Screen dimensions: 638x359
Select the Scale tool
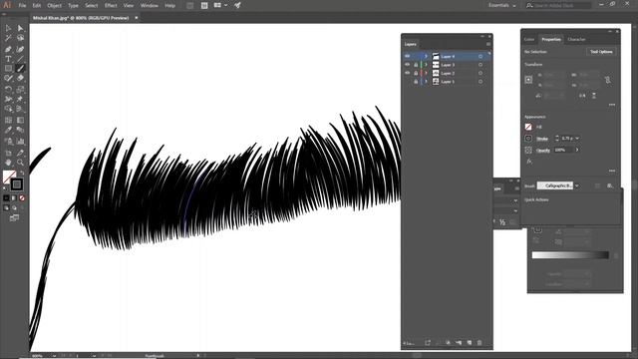click(x=20, y=89)
